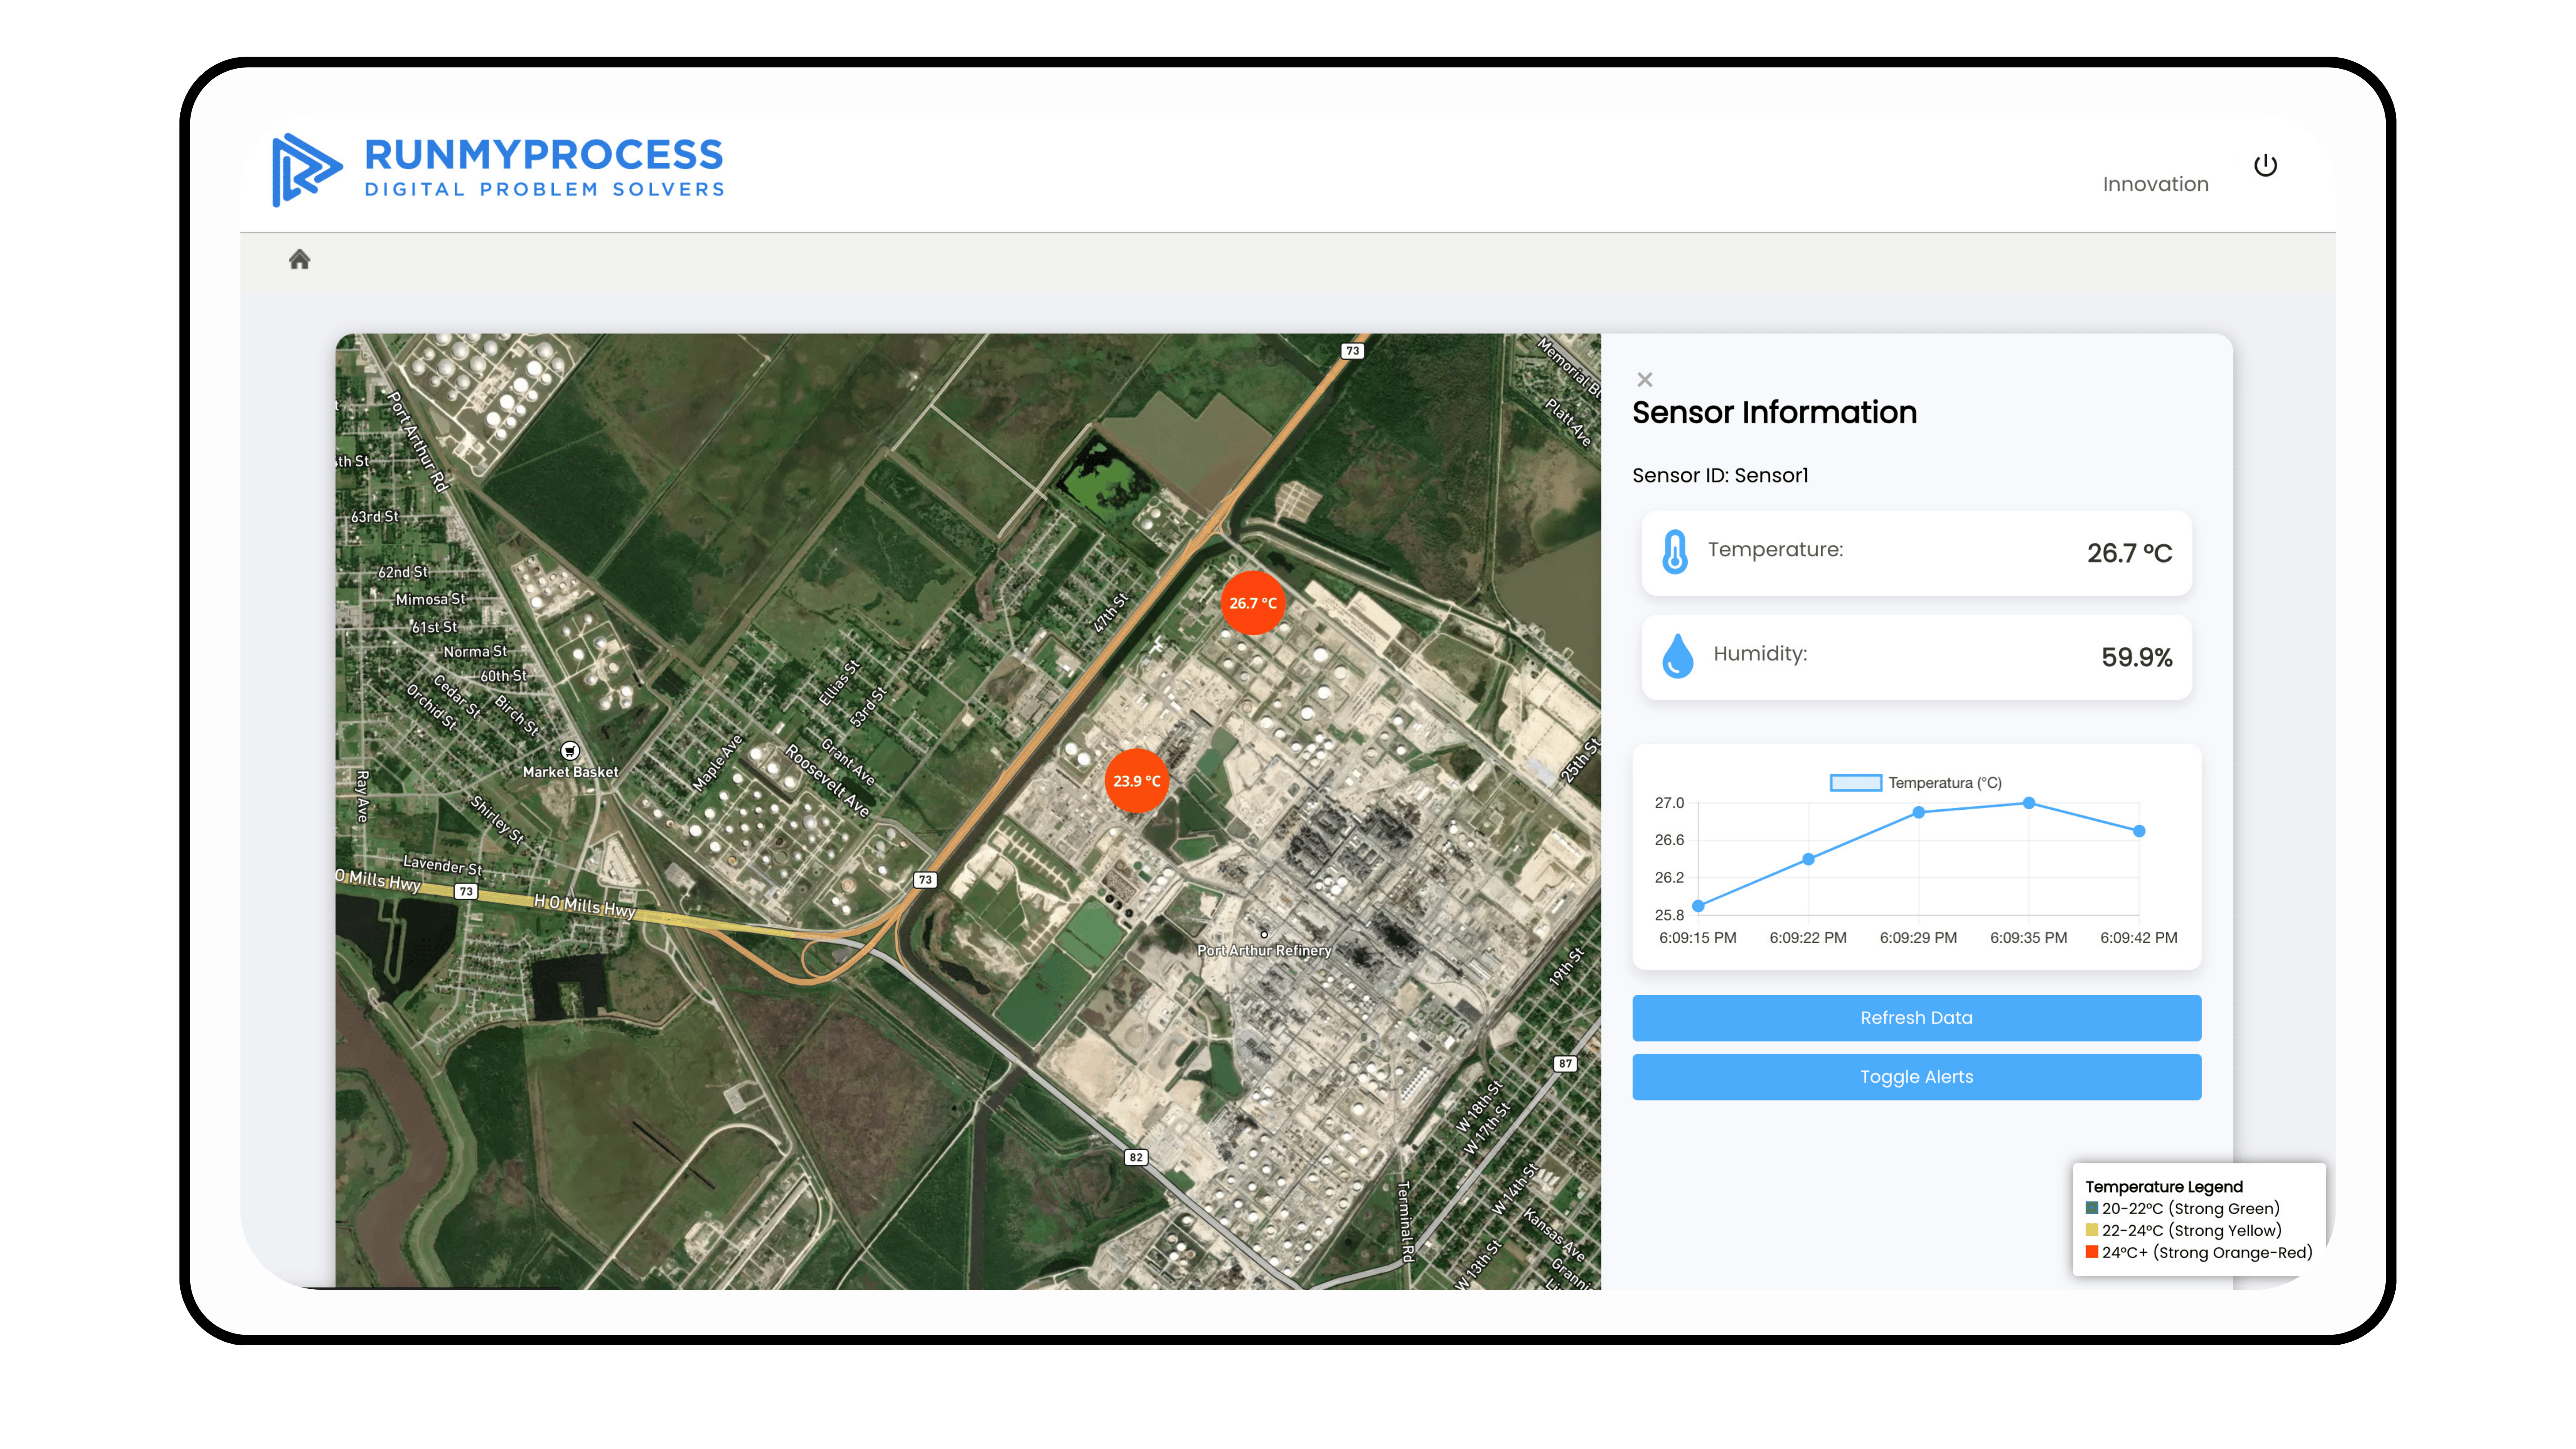Viewport: 2576px width, 1449px height.
Task: Hide the Sensor Information panel via the X
Action: [x=1645, y=380]
